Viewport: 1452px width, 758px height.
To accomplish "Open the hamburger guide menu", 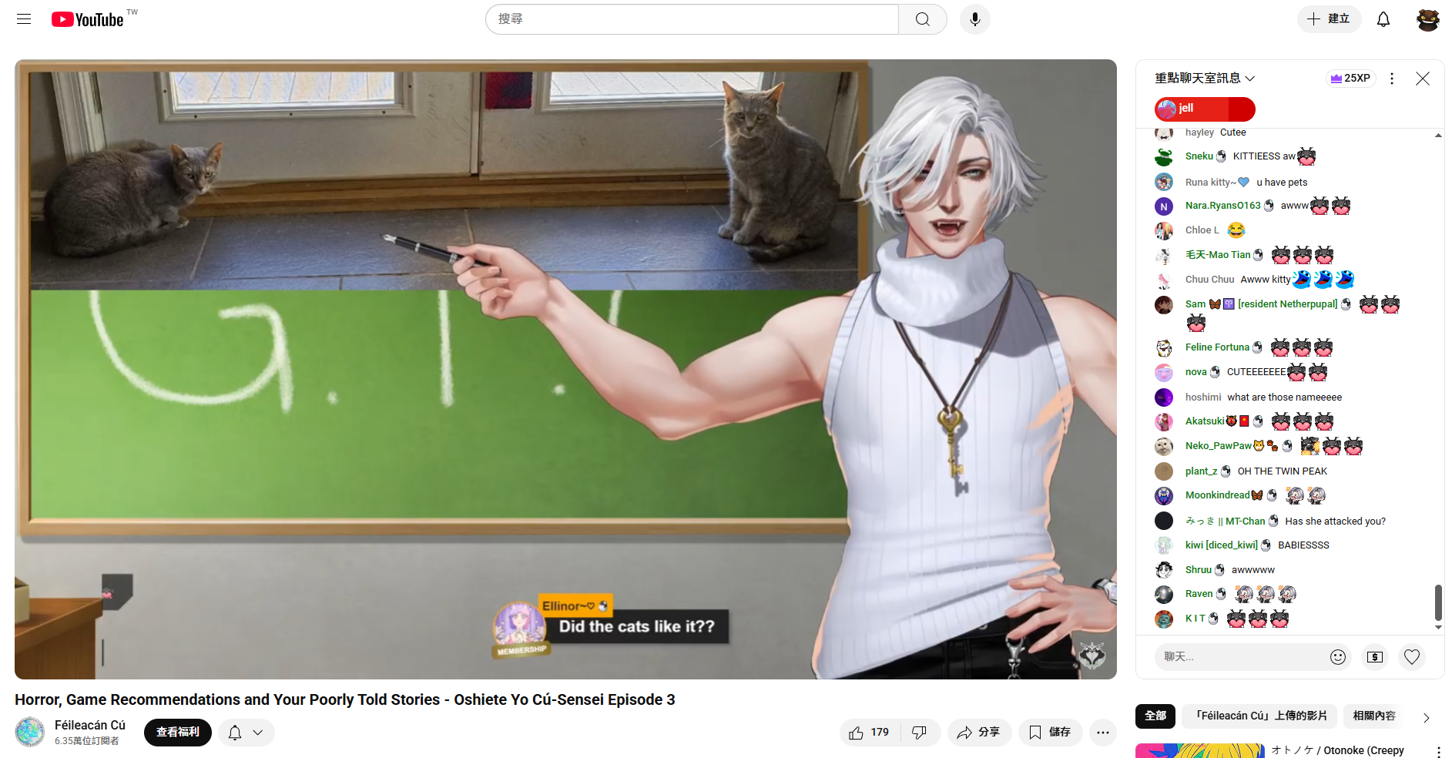I will pyautogui.click(x=24, y=19).
